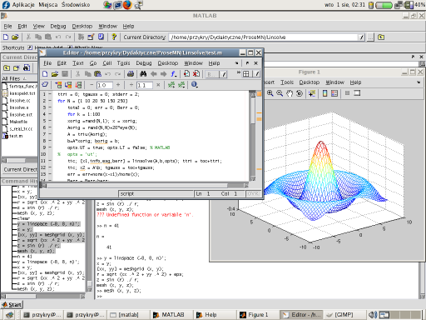Screen dimensions: 426x320
Task: Click Find files icon in Current Directory panel
Action: (x=27, y=67)
